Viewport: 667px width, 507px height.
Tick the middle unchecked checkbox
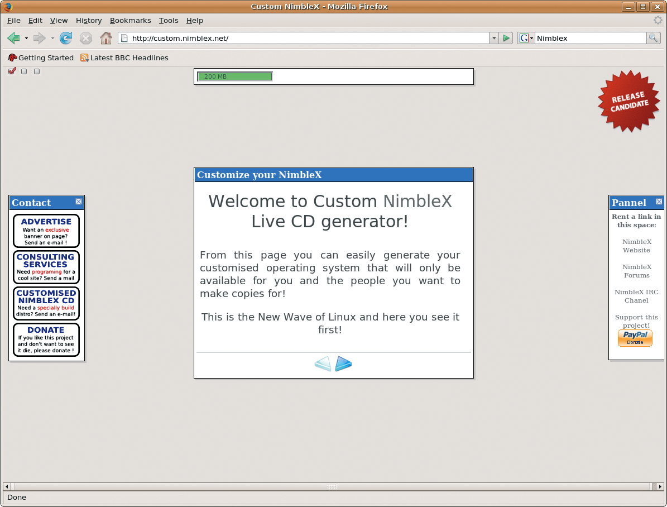click(24, 71)
